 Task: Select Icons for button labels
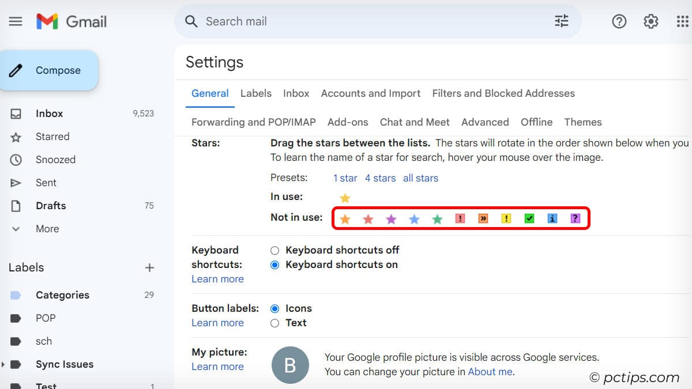click(x=275, y=308)
